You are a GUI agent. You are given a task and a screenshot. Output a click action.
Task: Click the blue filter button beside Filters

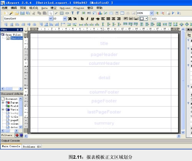pyautogui.click(x=22, y=135)
